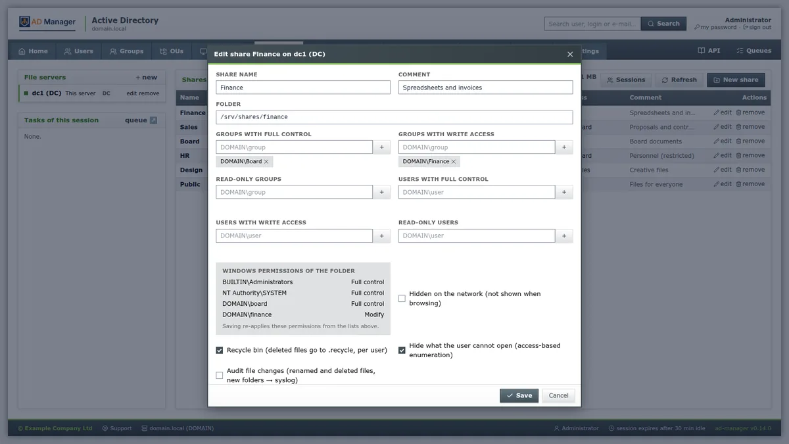Open the Queues page
Viewport: 789px width, 444px height.
(x=753, y=51)
